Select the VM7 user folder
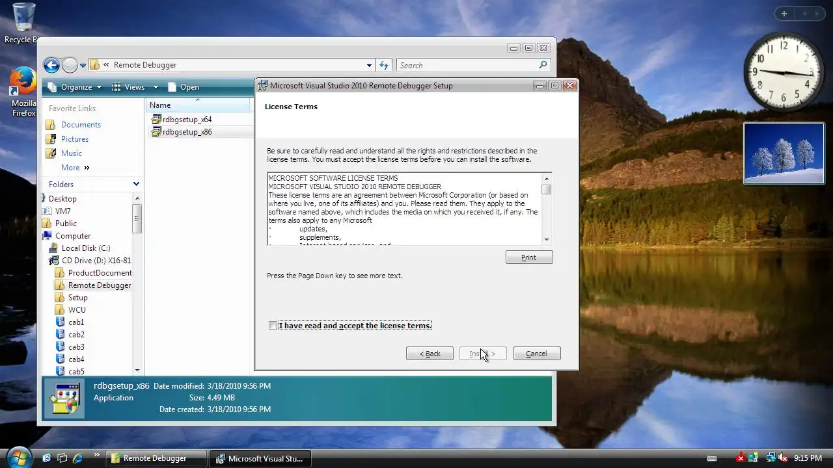This screenshot has height=468, width=833. click(x=63, y=211)
